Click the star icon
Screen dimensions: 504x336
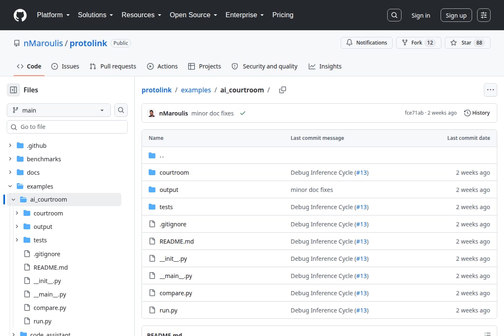point(454,43)
